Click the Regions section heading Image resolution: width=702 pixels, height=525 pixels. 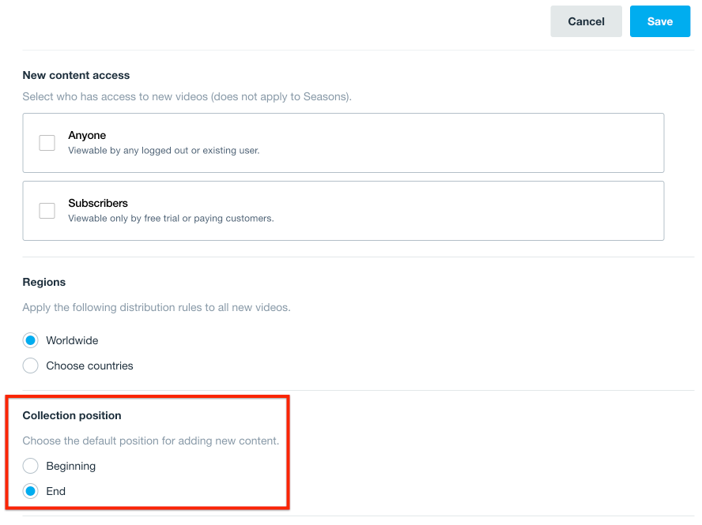coord(44,282)
